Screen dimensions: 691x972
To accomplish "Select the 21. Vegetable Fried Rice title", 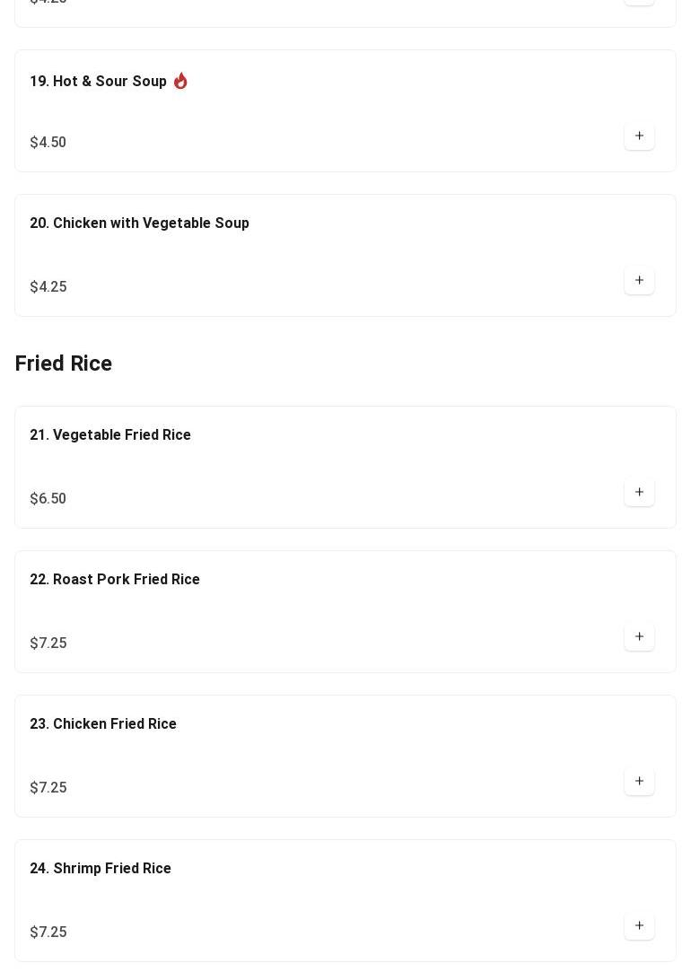I will [110, 434].
